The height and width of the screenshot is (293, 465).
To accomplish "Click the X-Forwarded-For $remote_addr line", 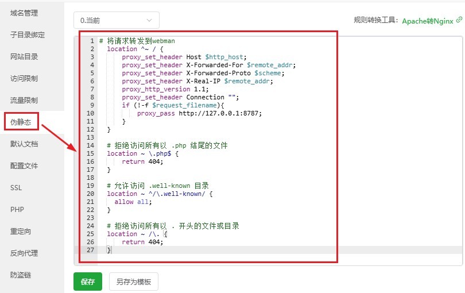I will pyautogui.click(x=209, y=65).
